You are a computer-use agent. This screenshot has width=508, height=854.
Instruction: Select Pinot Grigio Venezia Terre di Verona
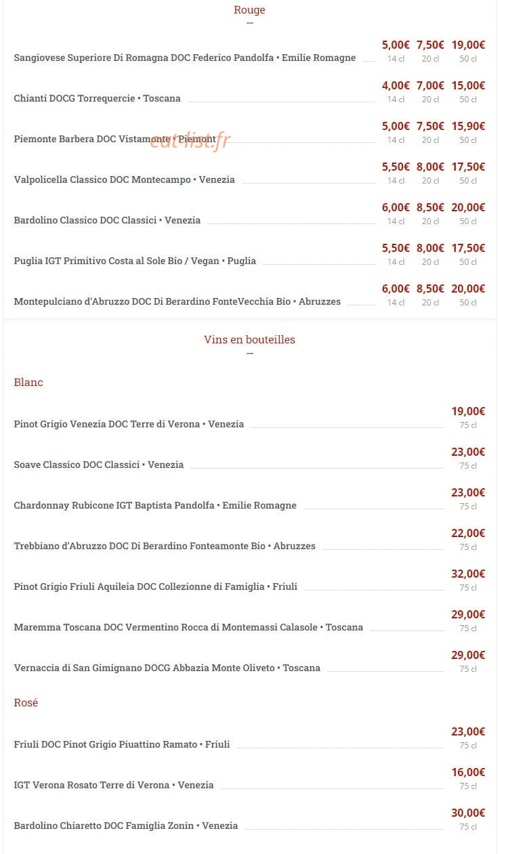click(129, 424)
